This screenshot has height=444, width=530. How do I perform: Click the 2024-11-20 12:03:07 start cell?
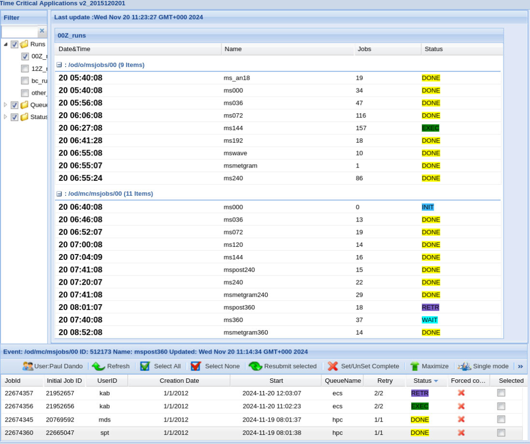pyautogui.click(x=272, y=393)
